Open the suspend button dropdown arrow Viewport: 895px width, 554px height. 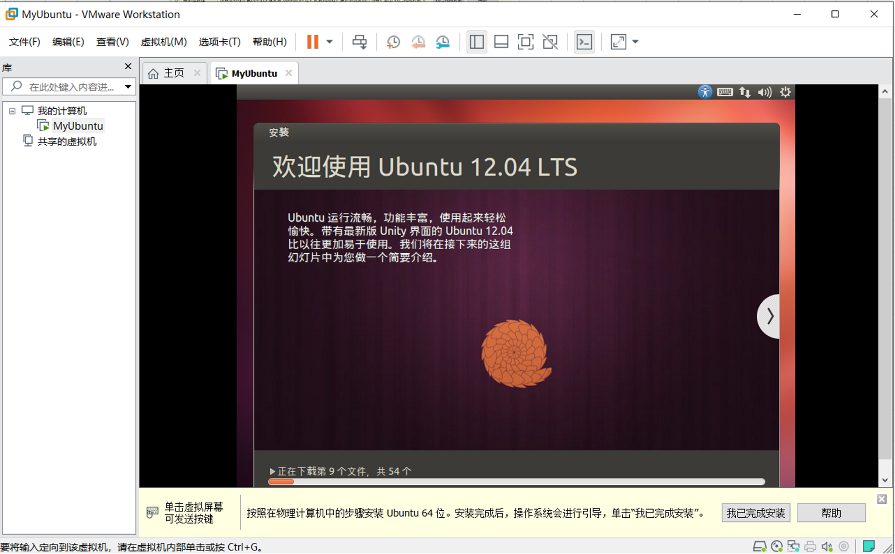(x=330, y=41)
